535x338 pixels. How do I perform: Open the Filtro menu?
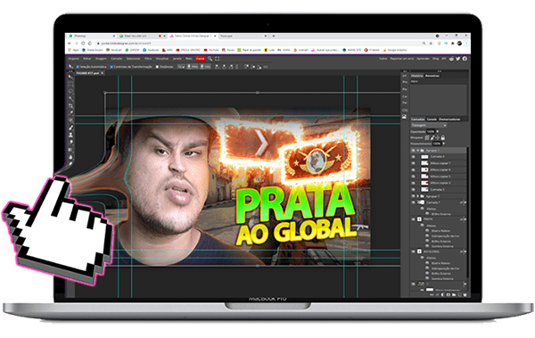(148, 58)
